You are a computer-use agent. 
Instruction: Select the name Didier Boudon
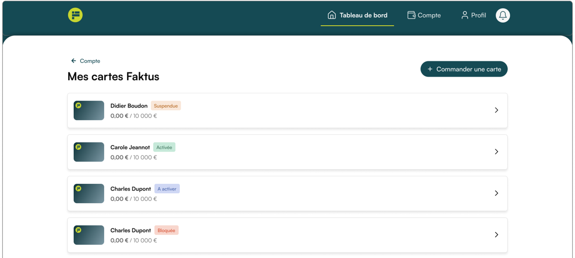point(129,106)
